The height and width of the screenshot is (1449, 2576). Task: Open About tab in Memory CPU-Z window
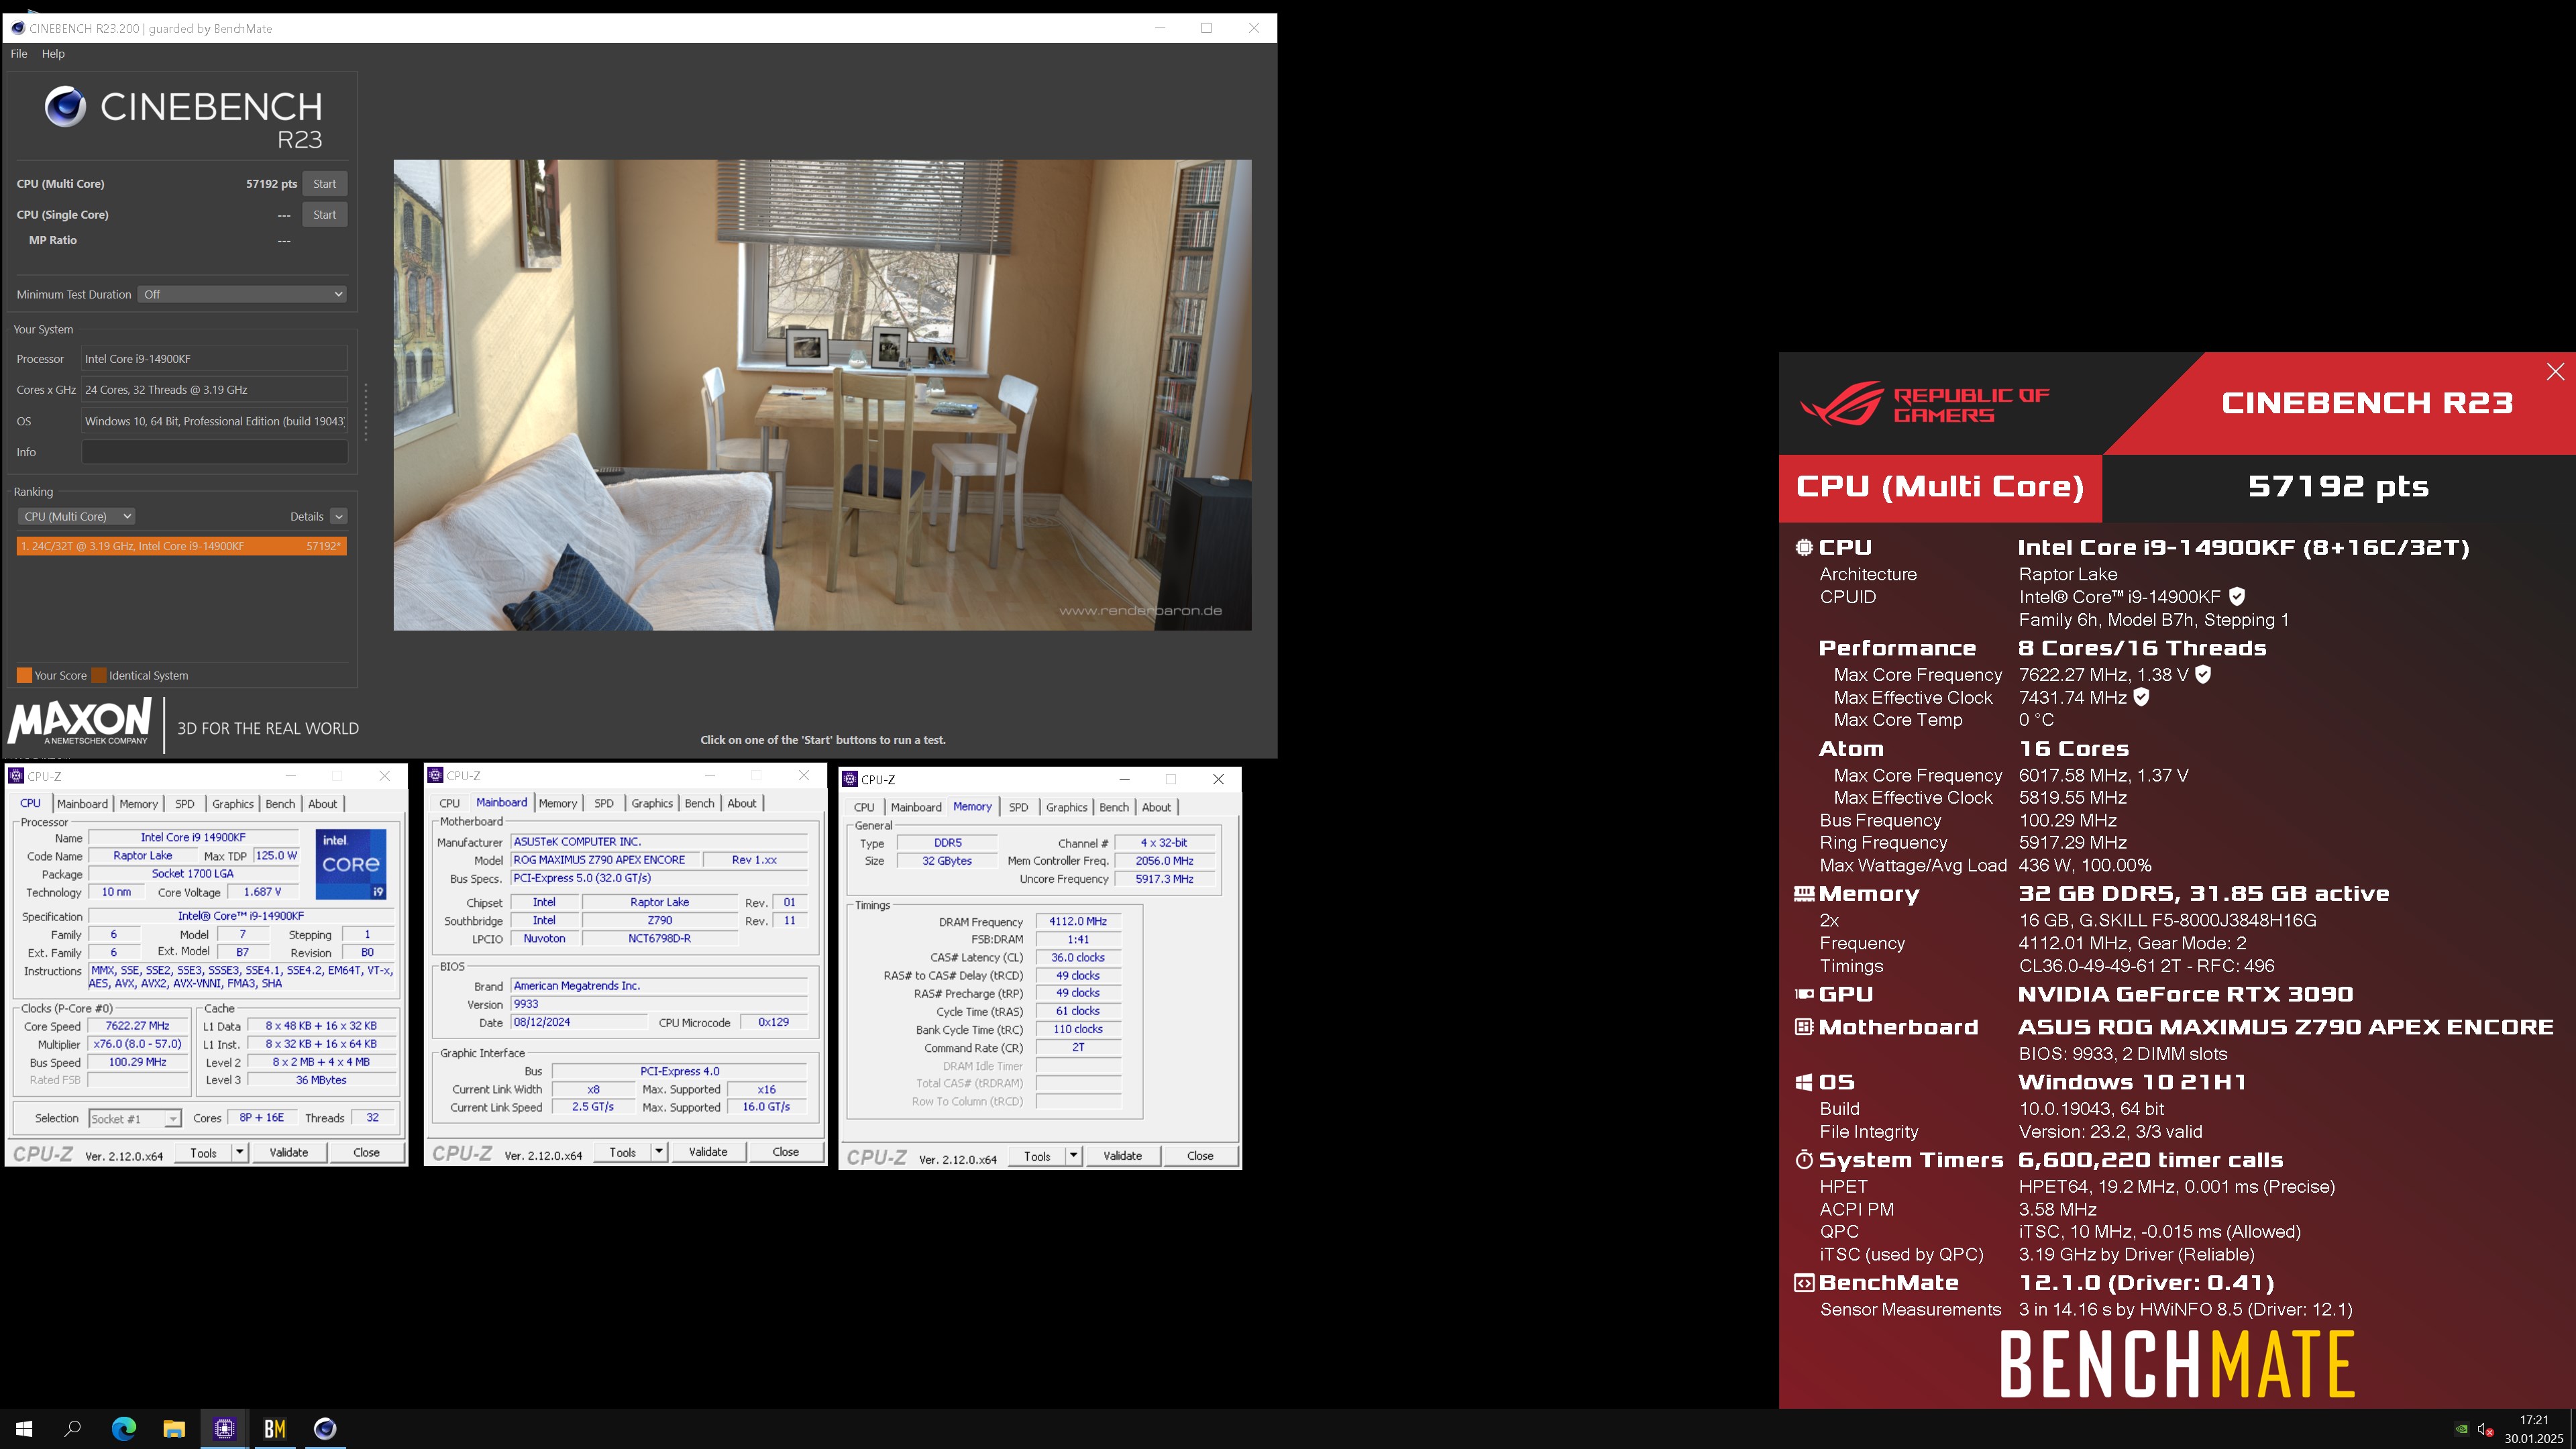1156,807
